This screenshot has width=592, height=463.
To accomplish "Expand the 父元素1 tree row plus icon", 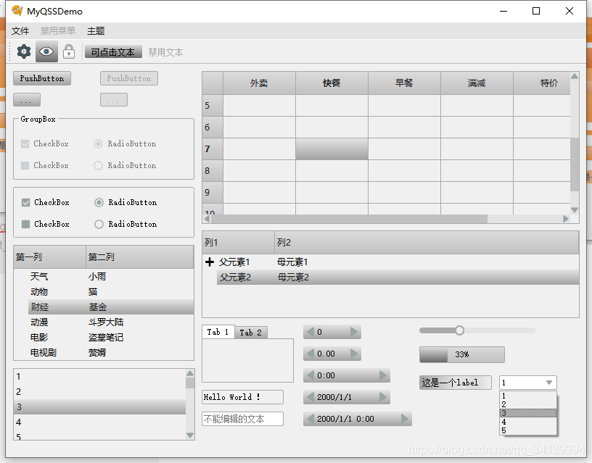I will pyautogui.click(x=210, y=262).
